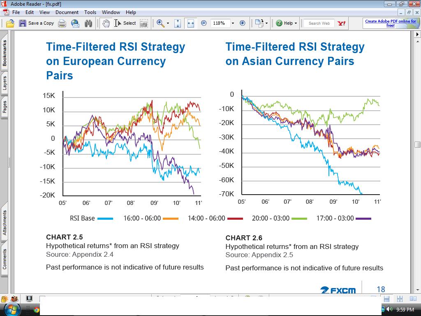Open the Help menu in menu bar

tap(131, 12)
